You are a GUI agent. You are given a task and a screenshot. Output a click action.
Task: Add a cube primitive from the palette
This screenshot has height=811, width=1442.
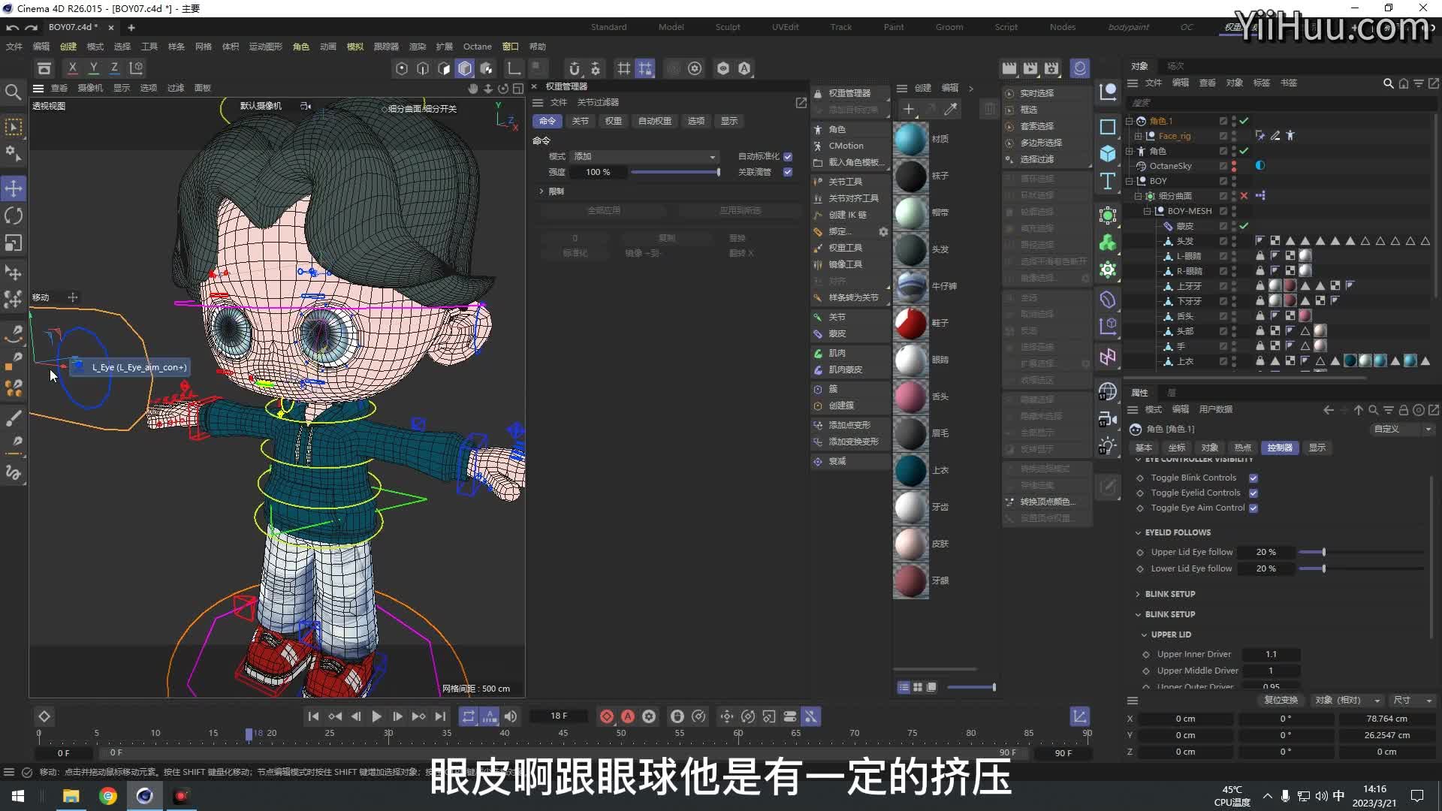(1108, 154)
